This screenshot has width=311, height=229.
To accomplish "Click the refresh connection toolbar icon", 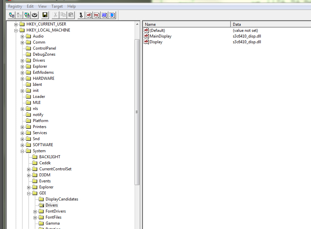I will pyautogui.click(x=27, y=15).
